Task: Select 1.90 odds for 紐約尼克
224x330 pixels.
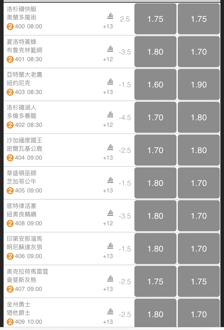Action: (199, 85)
